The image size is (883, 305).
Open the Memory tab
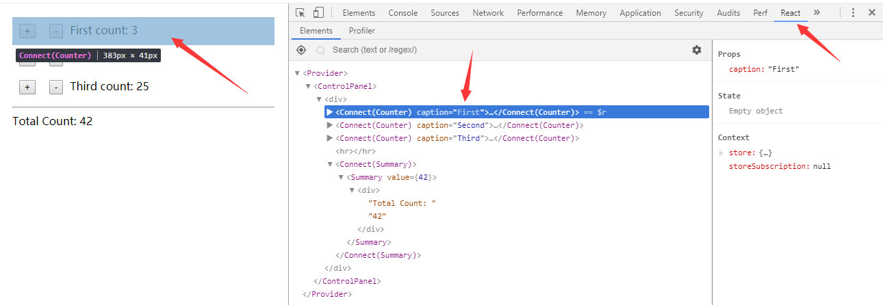[x=591, y=13]
